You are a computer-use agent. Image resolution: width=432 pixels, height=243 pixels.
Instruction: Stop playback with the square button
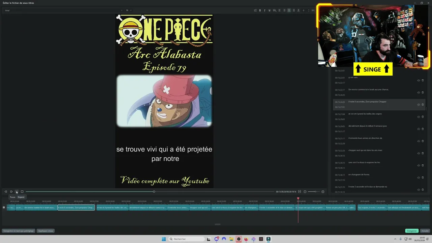[22, 192]
